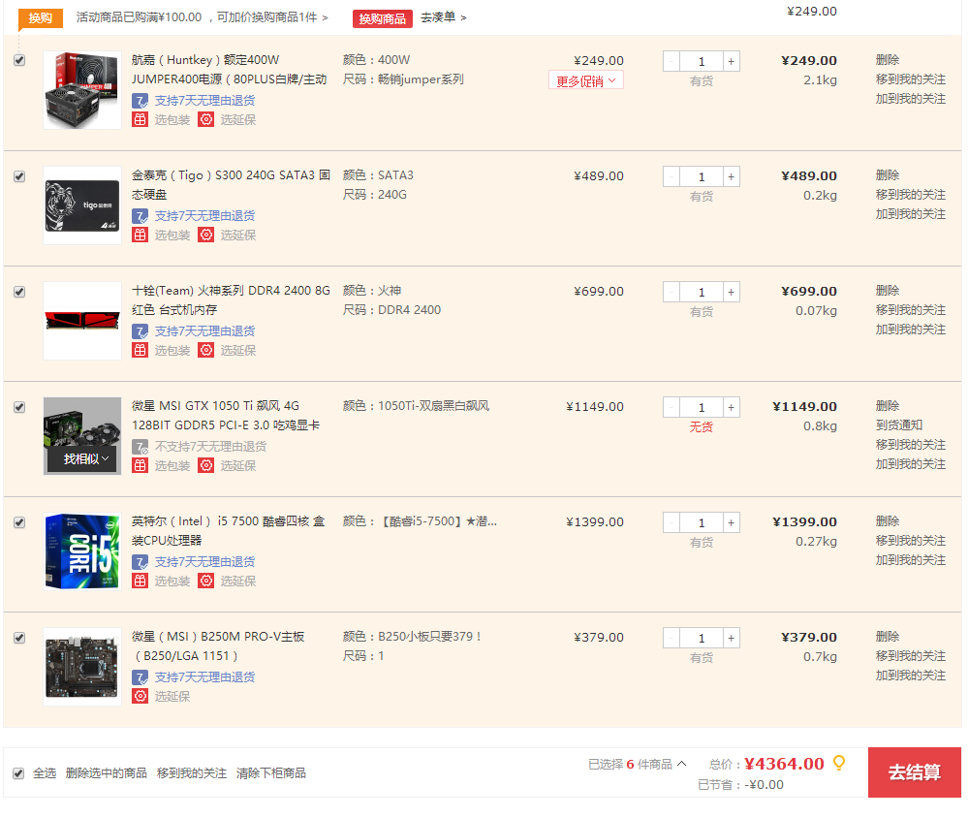
Task: Uncheck the MSI GTX 1050 Ti checkbox
Action: [19, 407]
